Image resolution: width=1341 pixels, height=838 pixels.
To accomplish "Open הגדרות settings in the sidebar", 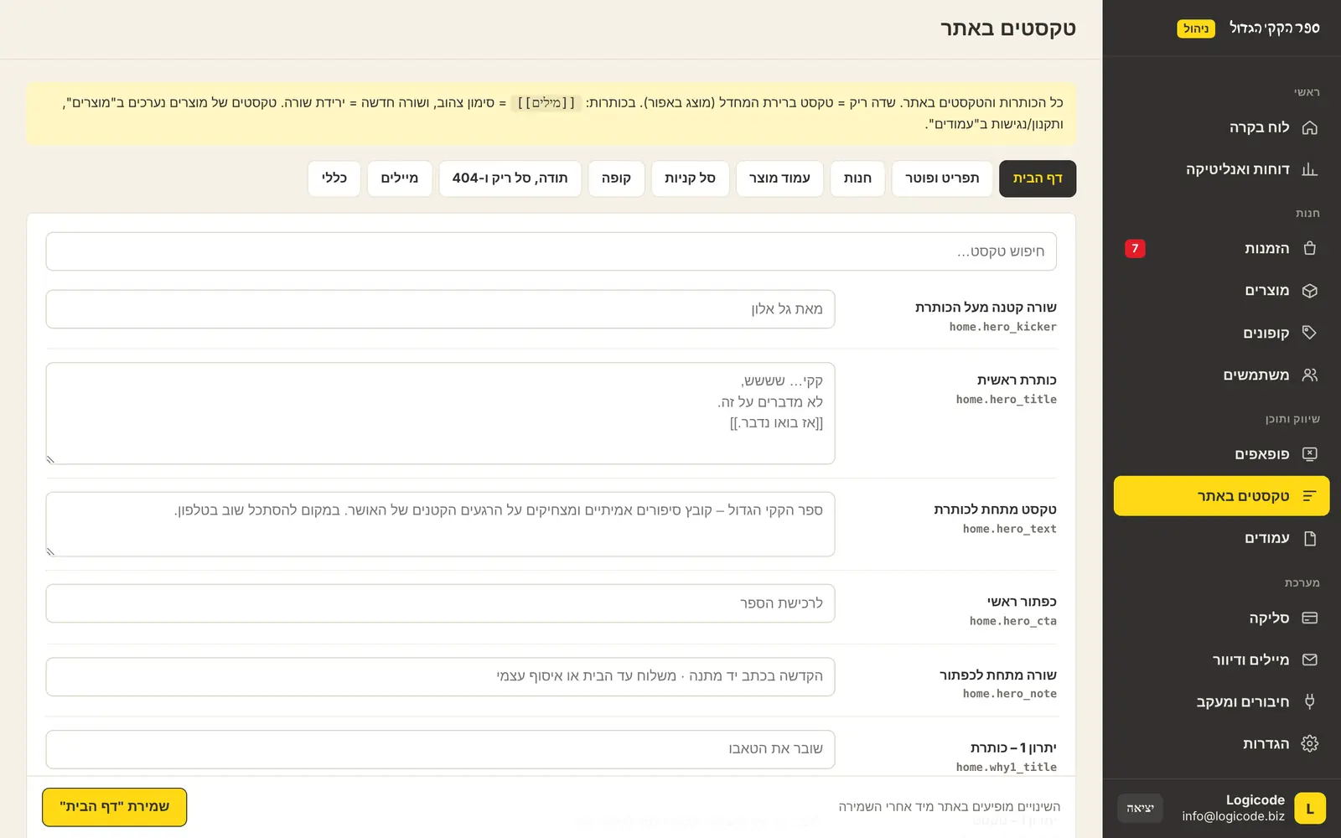I will coord(1222,743).
